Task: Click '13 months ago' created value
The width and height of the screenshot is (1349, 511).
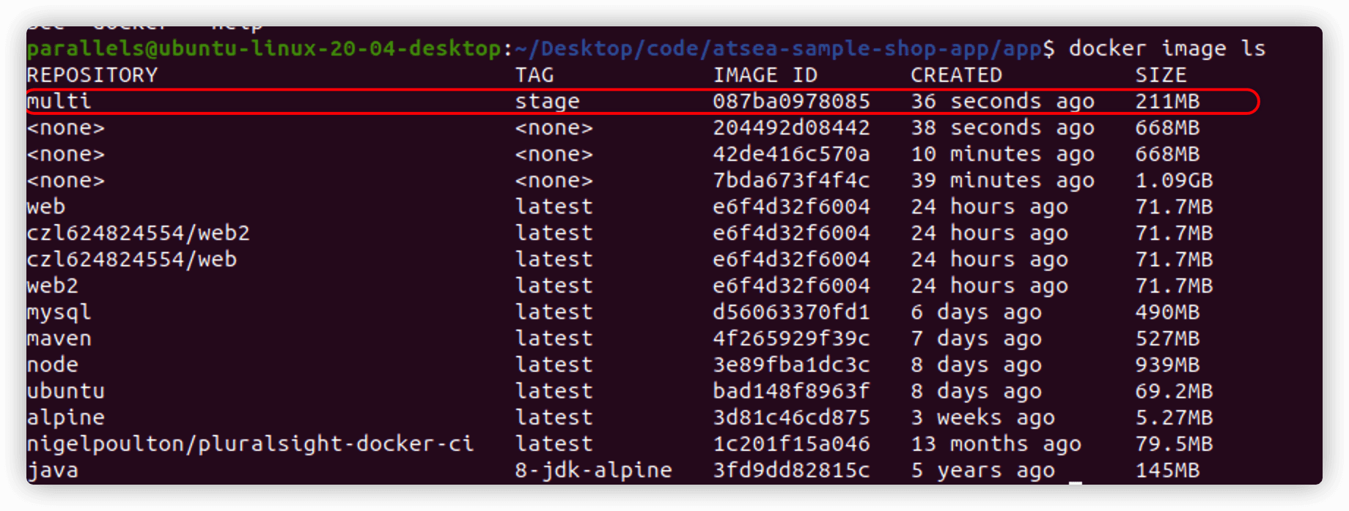Action: pyautogui.click(x=996, y=444)
